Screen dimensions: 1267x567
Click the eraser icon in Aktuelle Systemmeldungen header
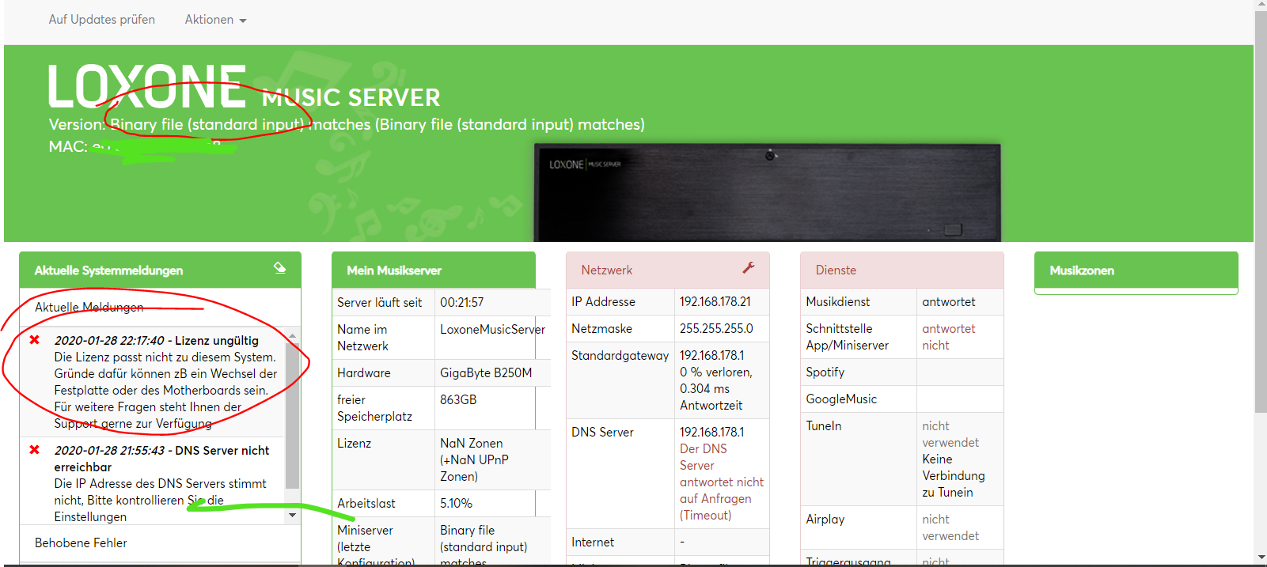coord(279,267)
